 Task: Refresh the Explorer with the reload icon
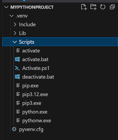pos(103,7)
